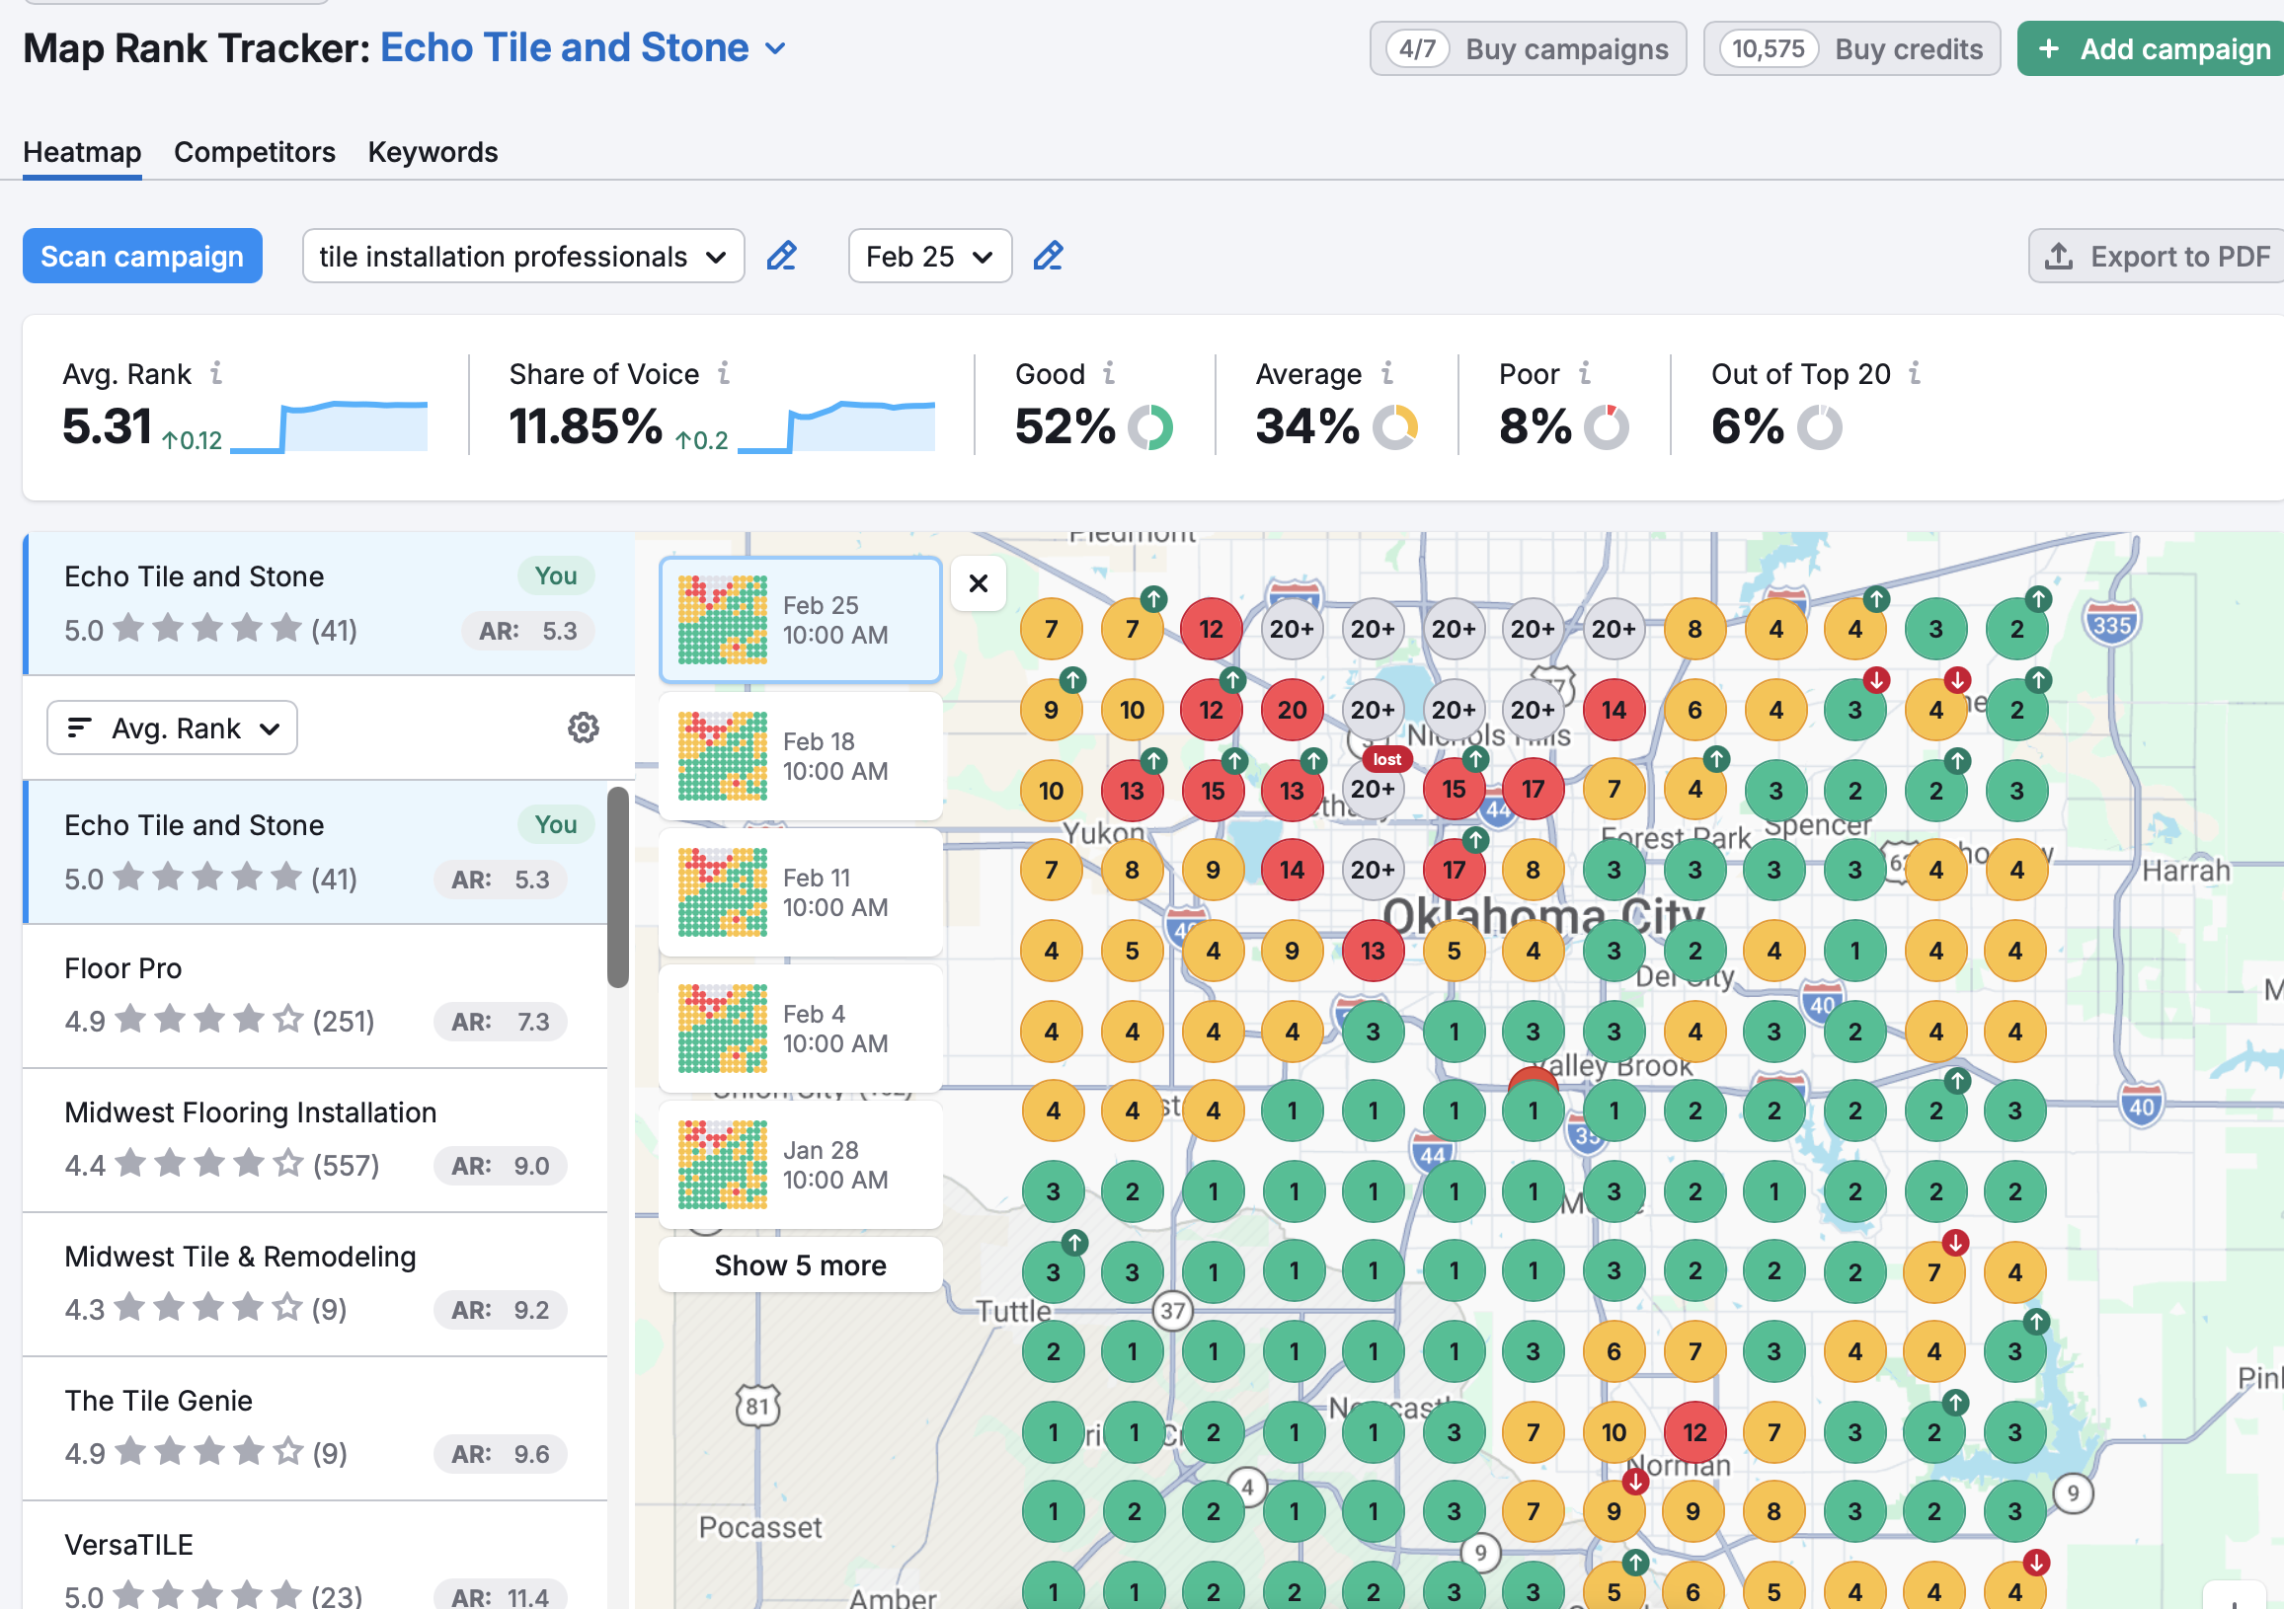Screen dimensions: 2284x1609
Task: Select the Feb 11 heatmap thumbnail
Action: [800, 892]
